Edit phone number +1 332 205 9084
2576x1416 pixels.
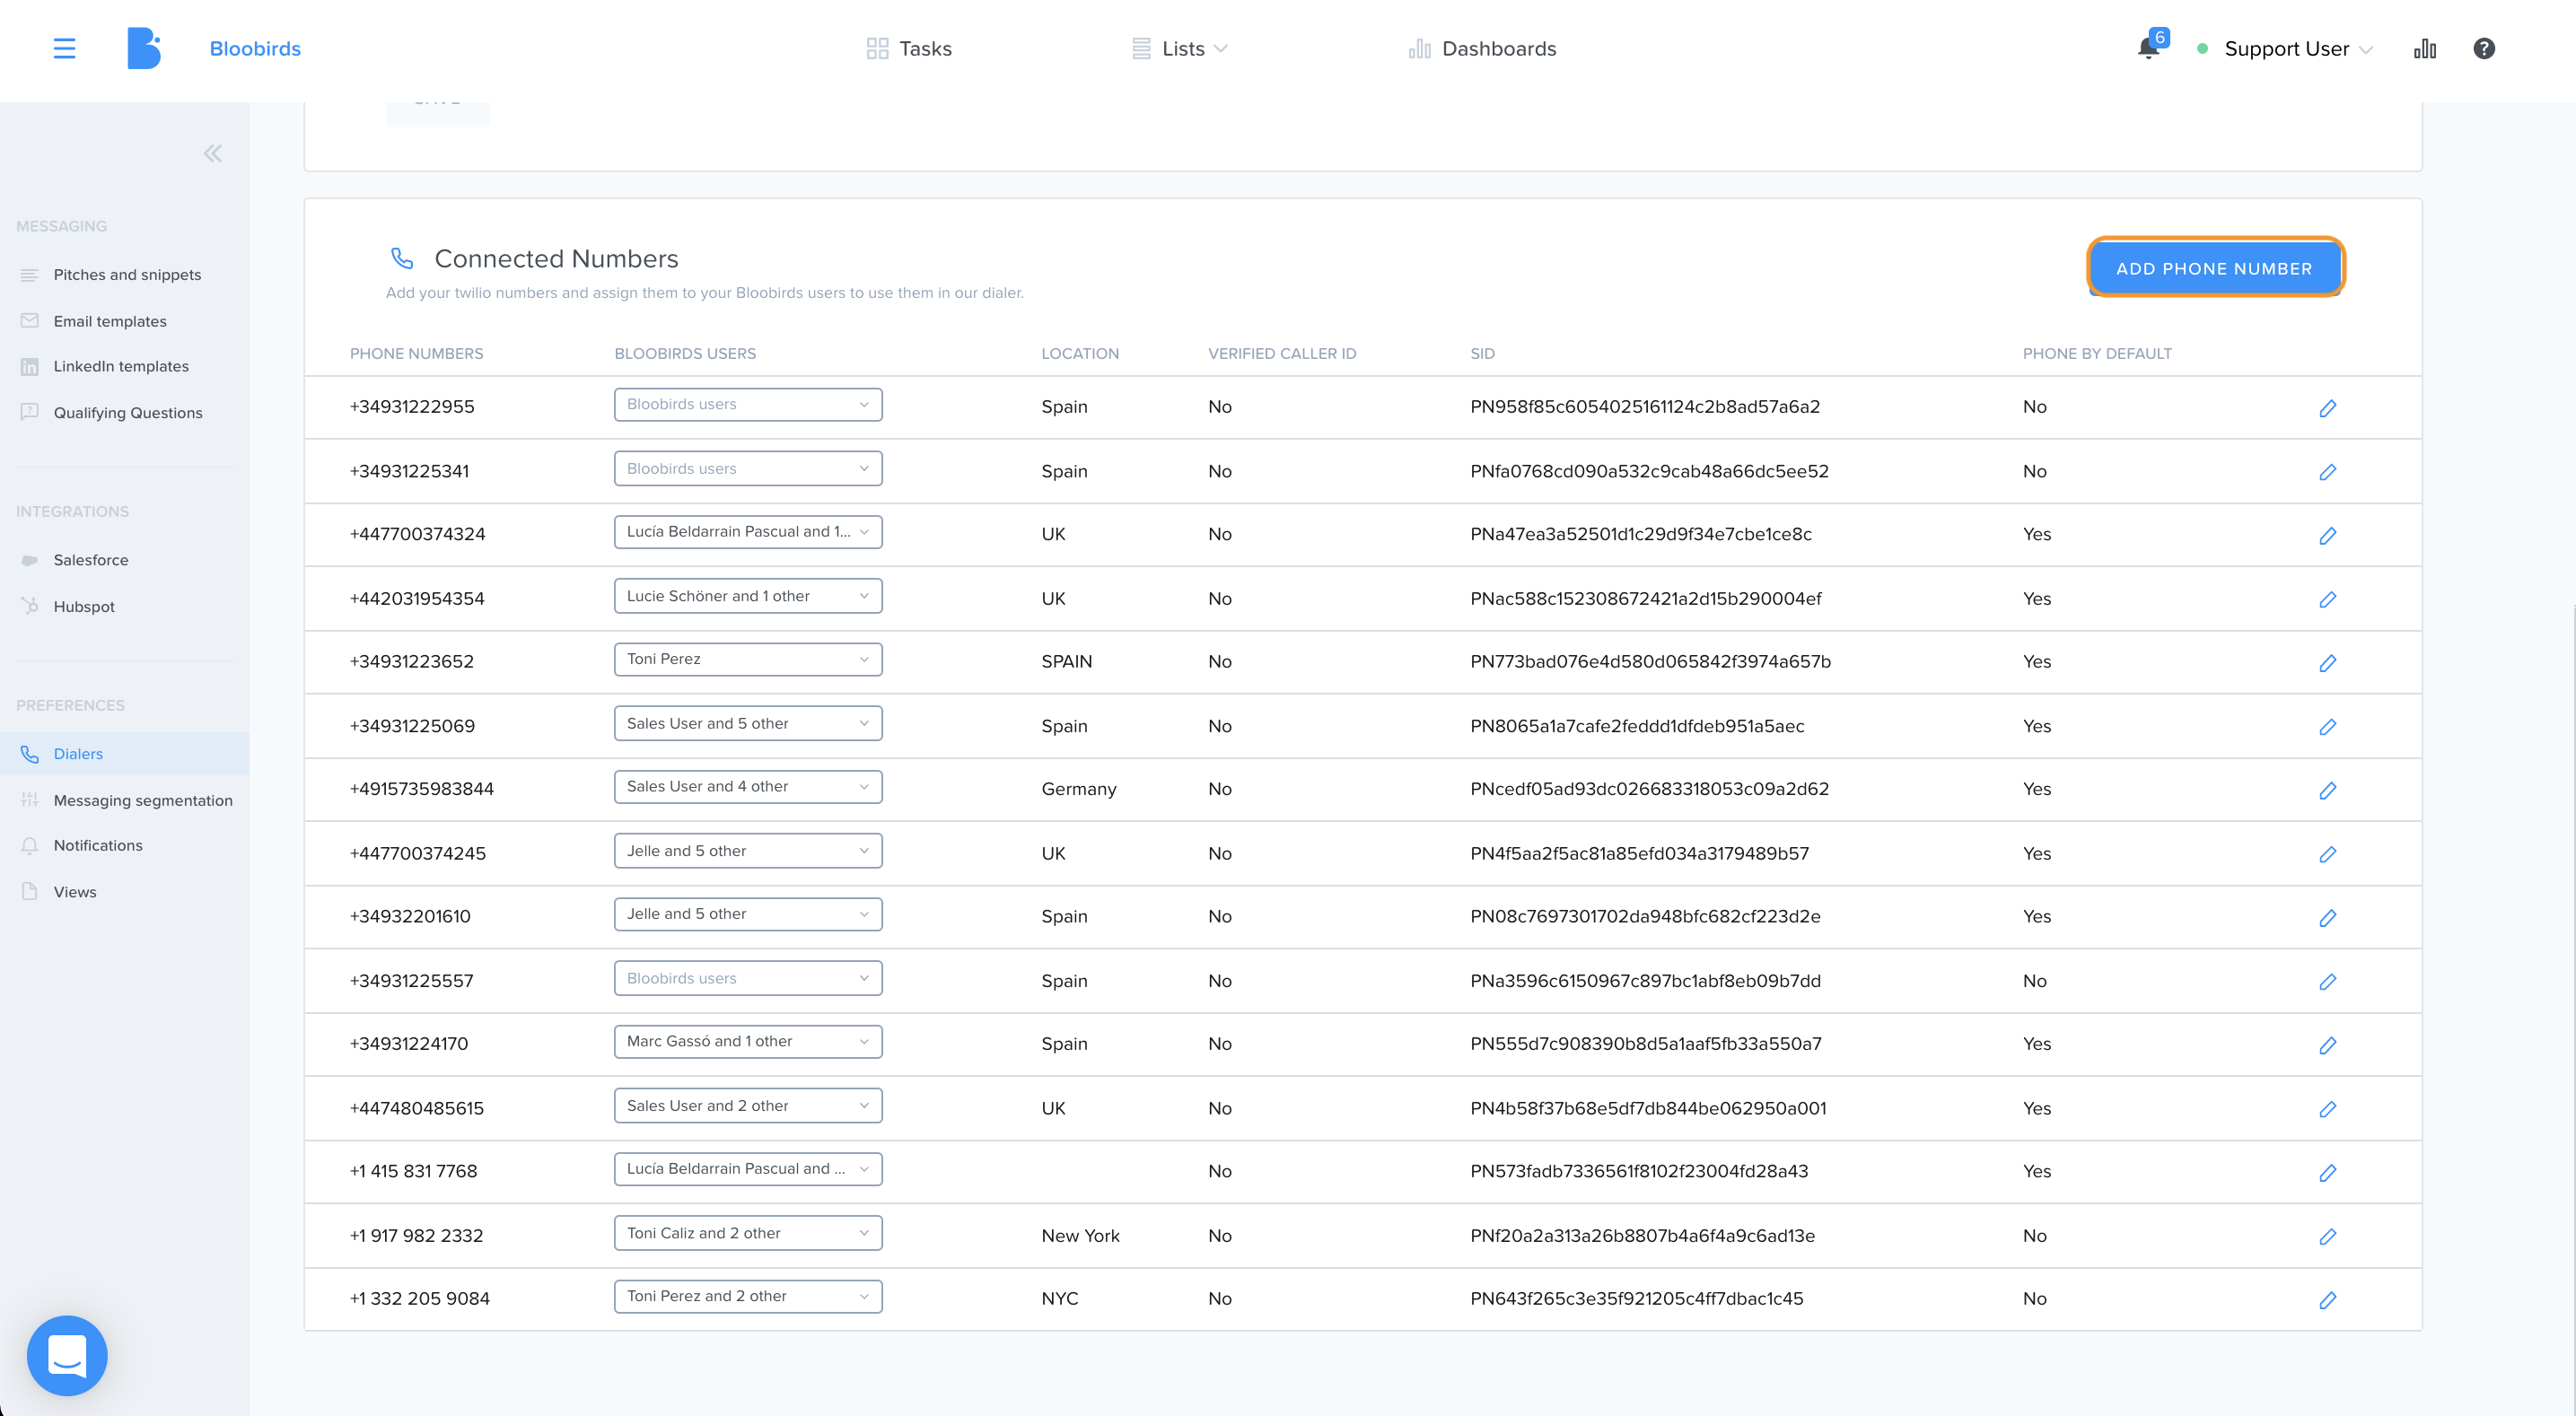(2328, 1300)
